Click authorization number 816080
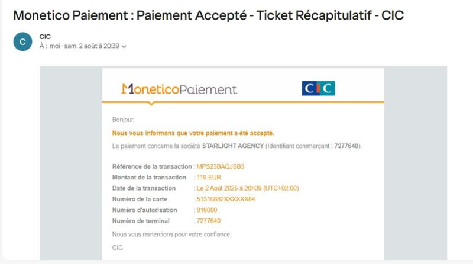This screenshot has width=473, height=264. point(207,210)
